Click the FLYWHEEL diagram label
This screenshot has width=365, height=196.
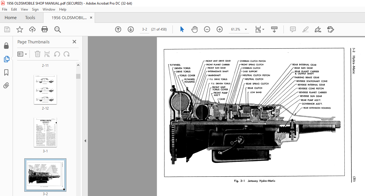(x=175, y=65)
